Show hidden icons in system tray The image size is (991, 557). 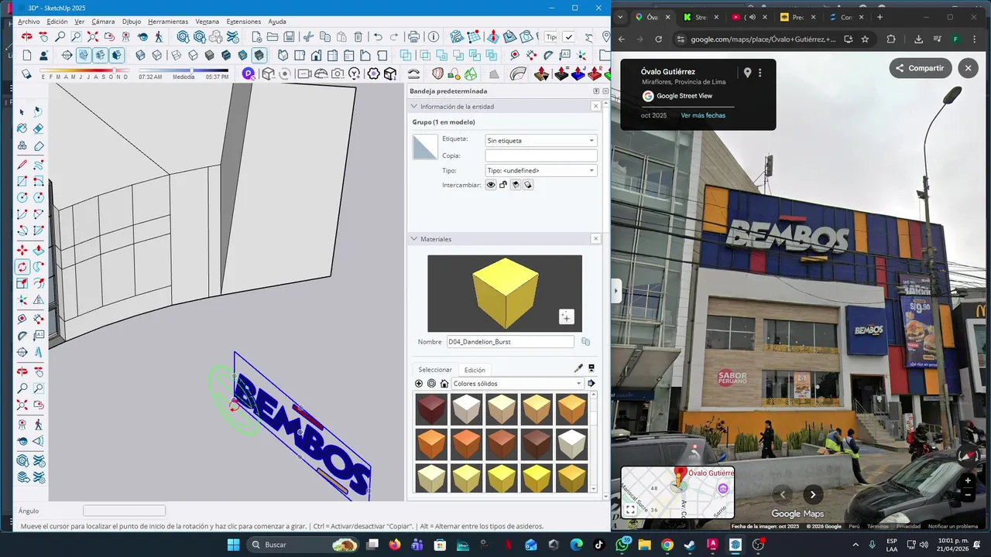tap(856, 545)
